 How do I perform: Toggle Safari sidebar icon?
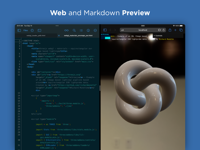coord(105,30)
